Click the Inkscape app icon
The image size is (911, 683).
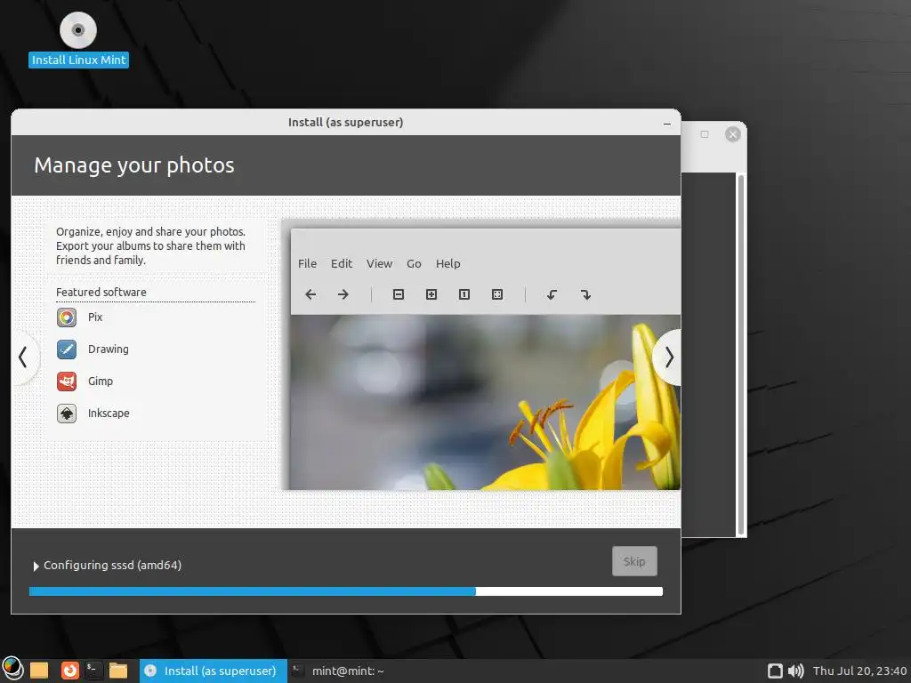(67, 413)
